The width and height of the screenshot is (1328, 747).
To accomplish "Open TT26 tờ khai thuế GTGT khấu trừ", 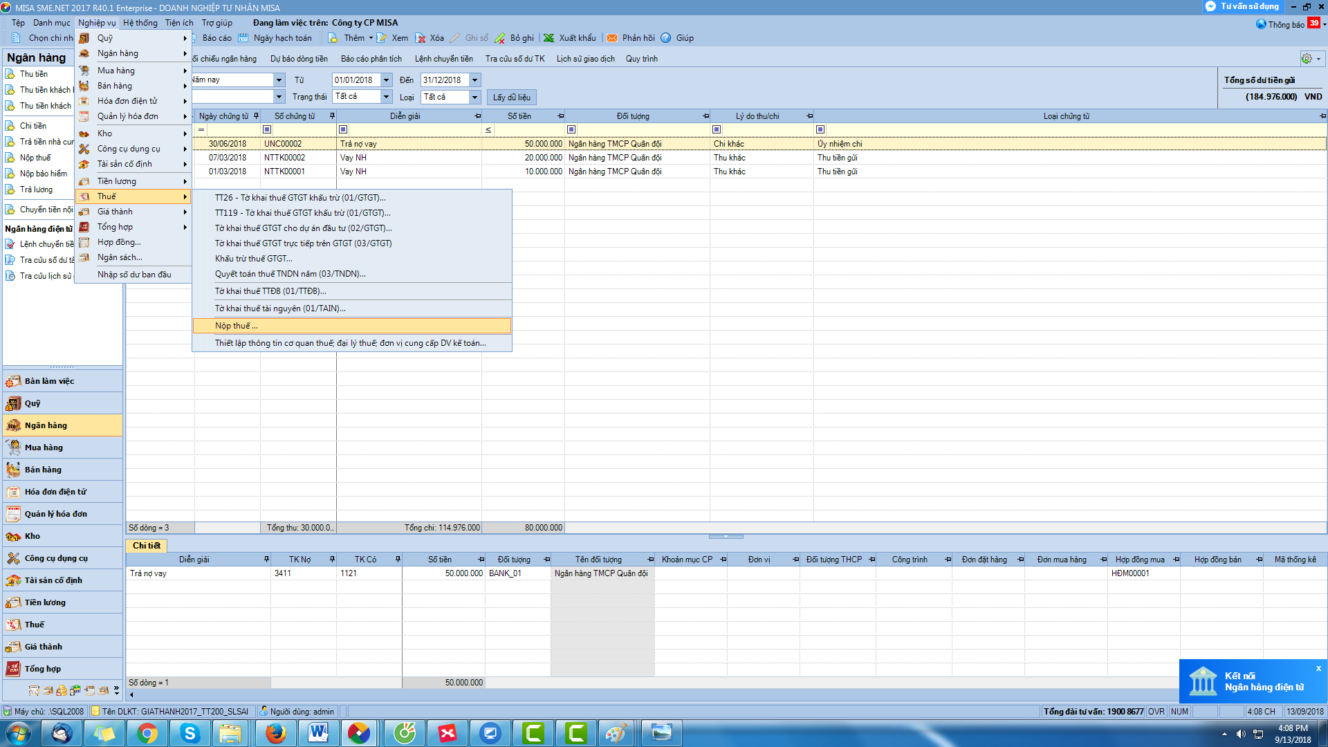I will pos(352,198).
